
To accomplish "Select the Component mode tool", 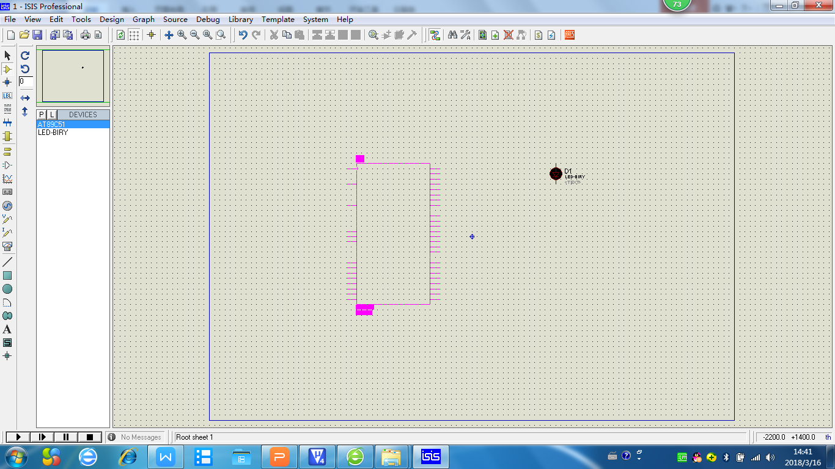I will pos(7,69).
